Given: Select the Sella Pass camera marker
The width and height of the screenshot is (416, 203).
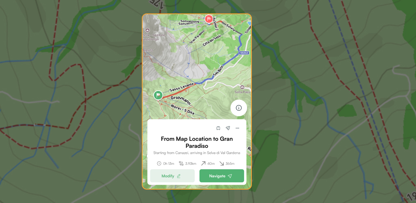Looking at the screenshot, I should point(242,87).
